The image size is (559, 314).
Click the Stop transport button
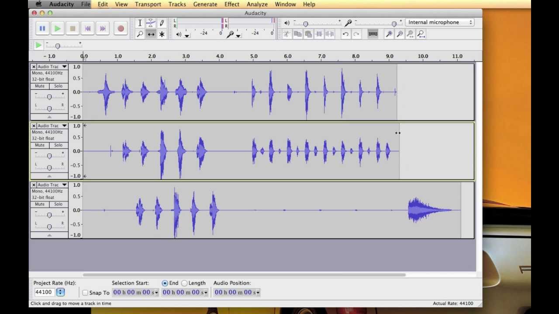click(72, 28)
